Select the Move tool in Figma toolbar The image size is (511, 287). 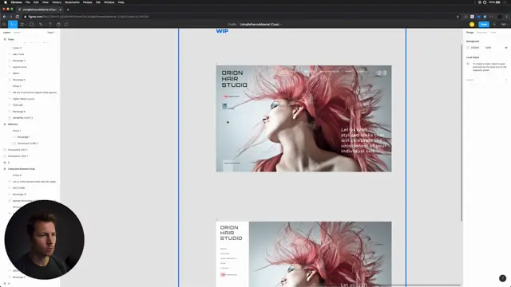click(x=11, y=25)
